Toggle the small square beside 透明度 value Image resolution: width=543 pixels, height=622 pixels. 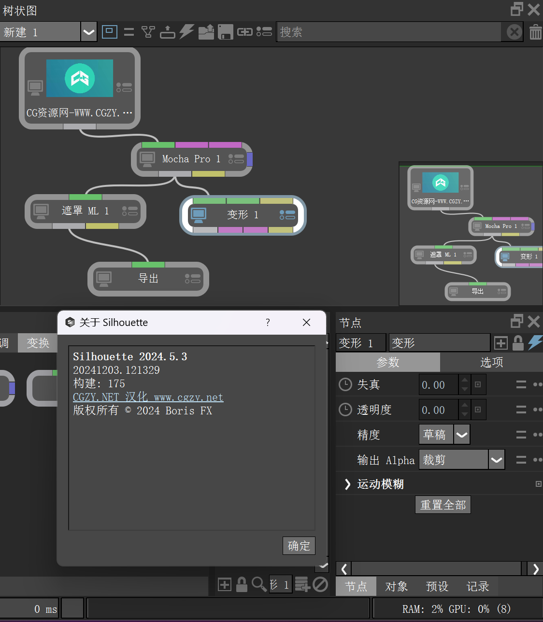pos(478,410)
